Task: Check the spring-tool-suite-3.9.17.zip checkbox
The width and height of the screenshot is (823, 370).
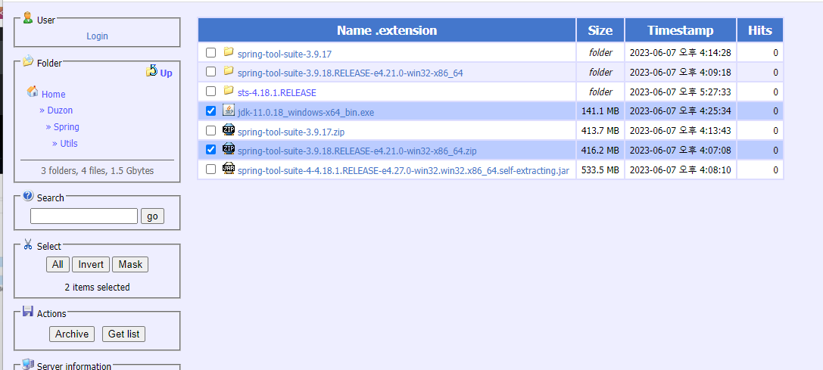Action: click(x=211, y=130)
